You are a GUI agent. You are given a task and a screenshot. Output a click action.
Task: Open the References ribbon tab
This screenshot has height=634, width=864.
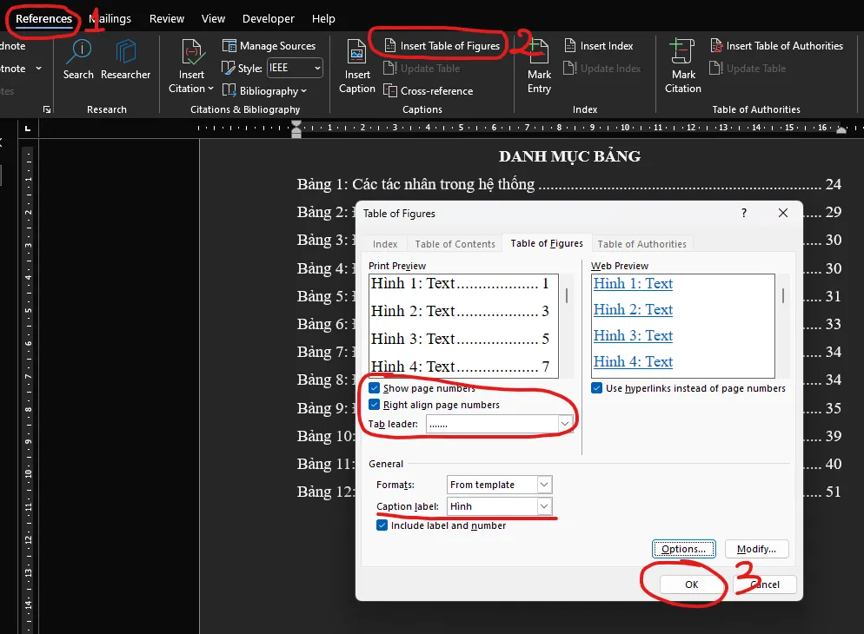tap(43, 19)
